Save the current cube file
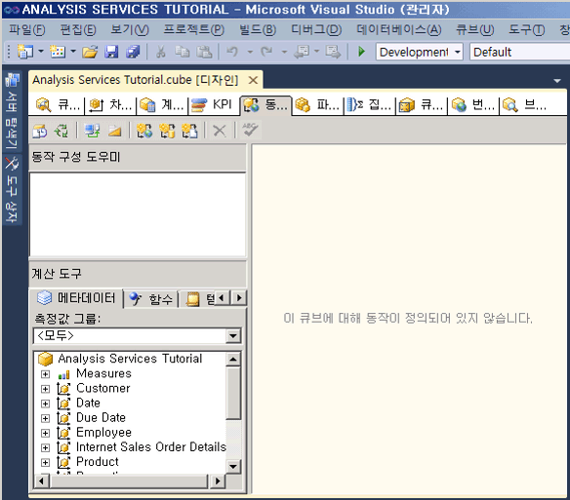The image size is (570, 500). [x=111, y=52]
